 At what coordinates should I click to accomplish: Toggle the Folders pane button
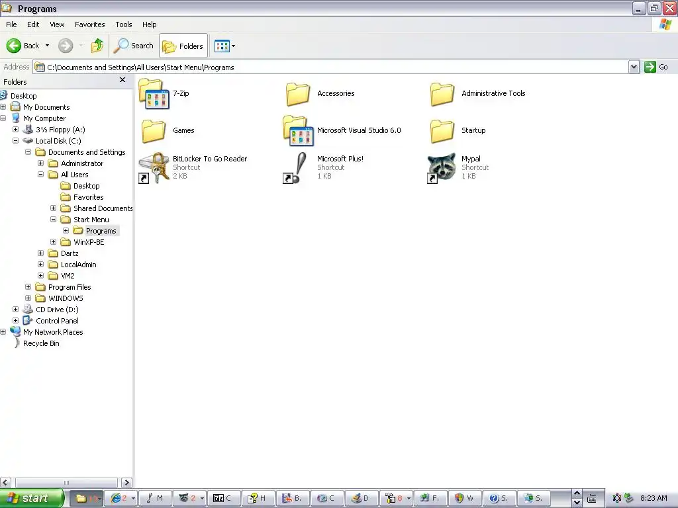point(183,46)
